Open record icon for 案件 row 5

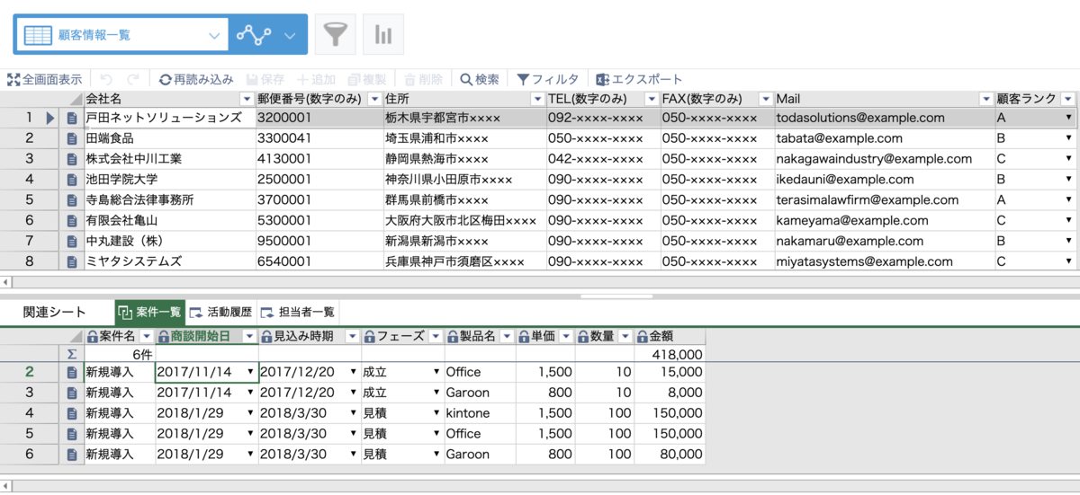point(72,434)
